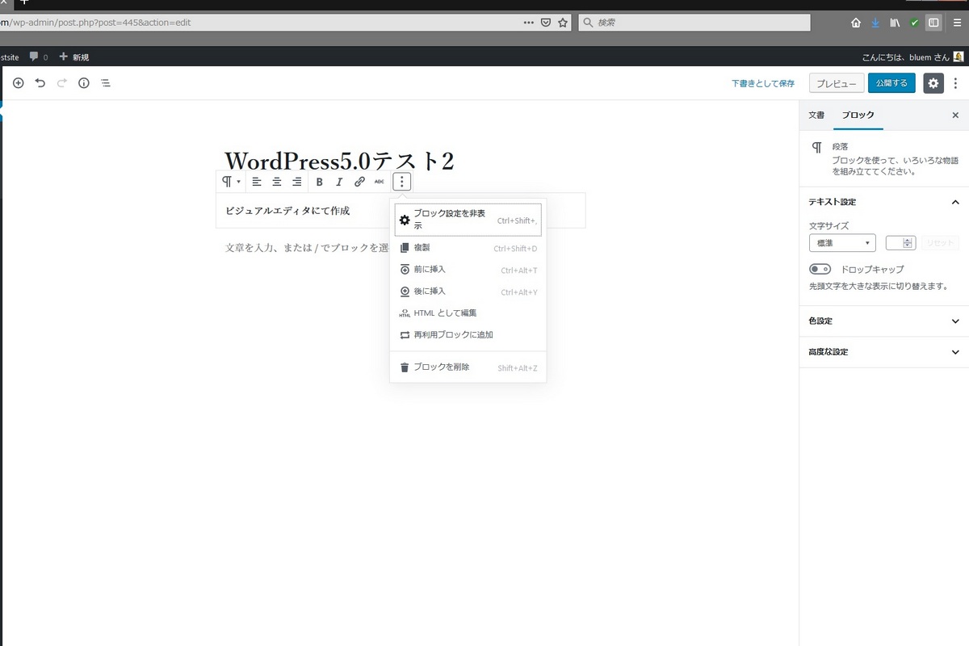969x646 pixels.
Task: Click the add block plus icon
Action: click(x=19, y=83)
